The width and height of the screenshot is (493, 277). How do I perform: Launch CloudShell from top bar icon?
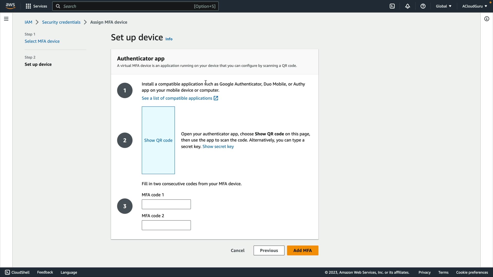pos(392,6)
